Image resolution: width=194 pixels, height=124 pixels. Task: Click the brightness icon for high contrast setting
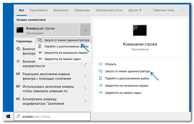point(18,61)
